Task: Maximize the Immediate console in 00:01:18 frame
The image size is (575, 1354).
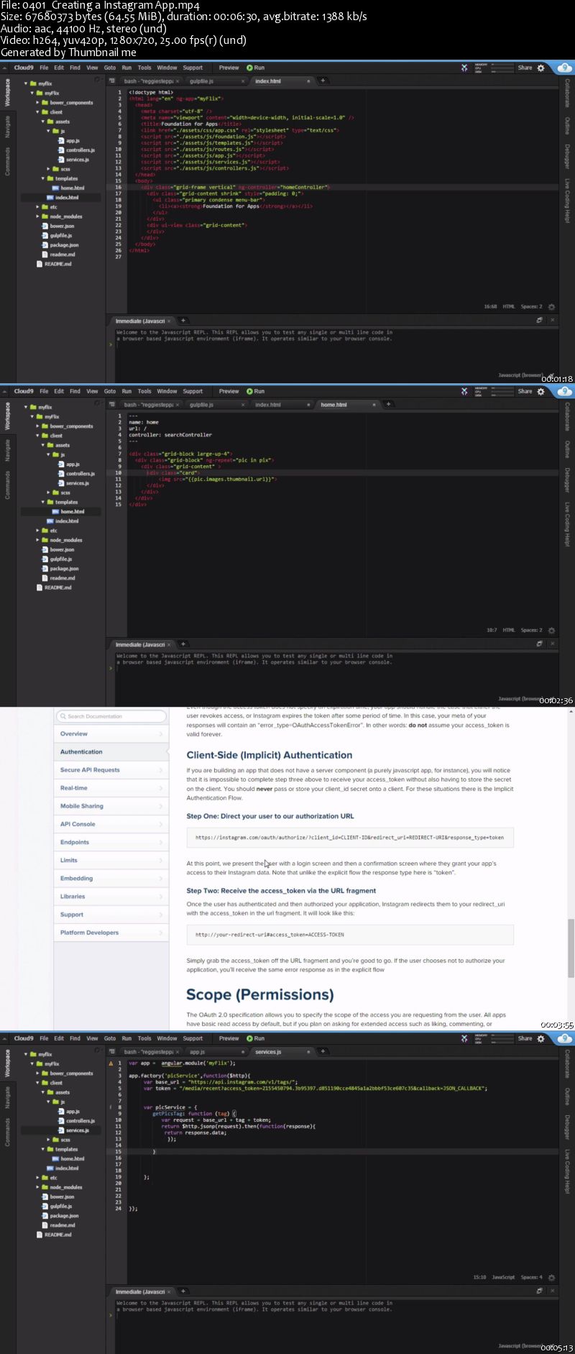Action: click(540, 321)
